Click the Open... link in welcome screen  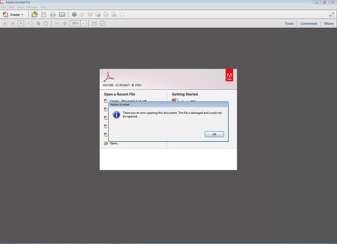click(x=114, y=143)
